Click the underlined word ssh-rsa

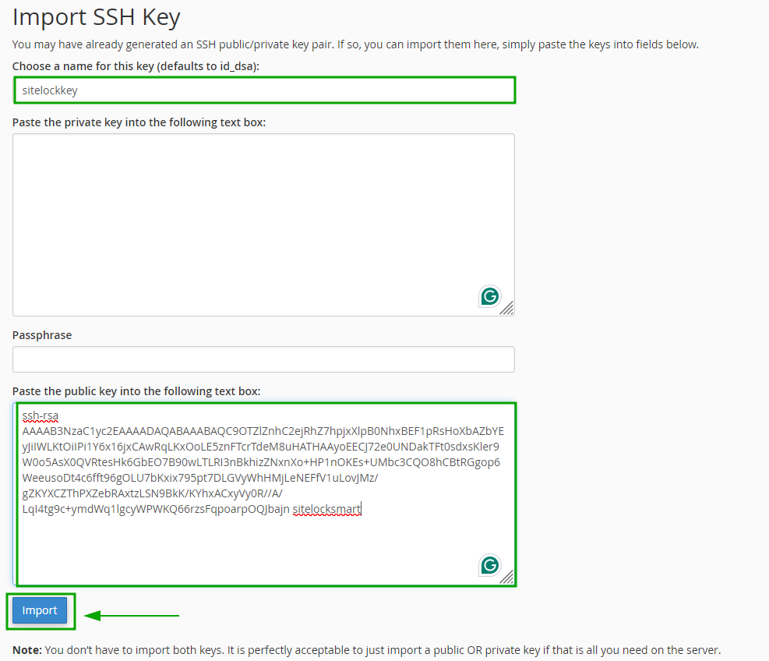point(40,415)
